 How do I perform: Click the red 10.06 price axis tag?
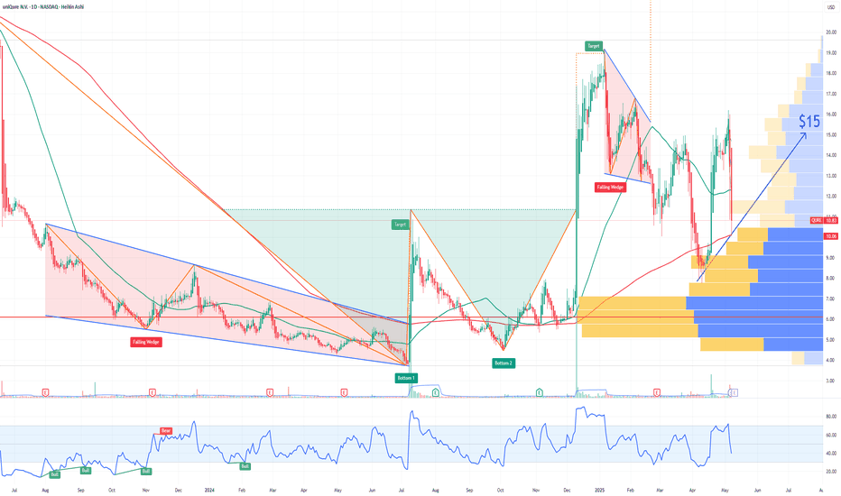click(831, 236)
